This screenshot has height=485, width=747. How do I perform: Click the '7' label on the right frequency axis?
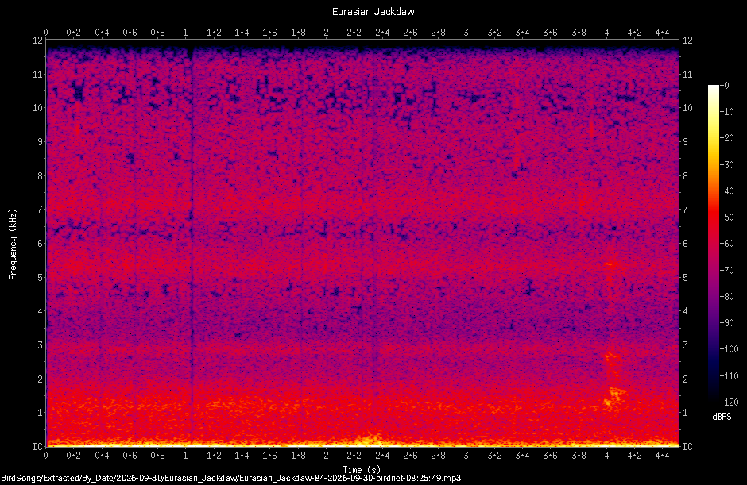click(685, 210)
